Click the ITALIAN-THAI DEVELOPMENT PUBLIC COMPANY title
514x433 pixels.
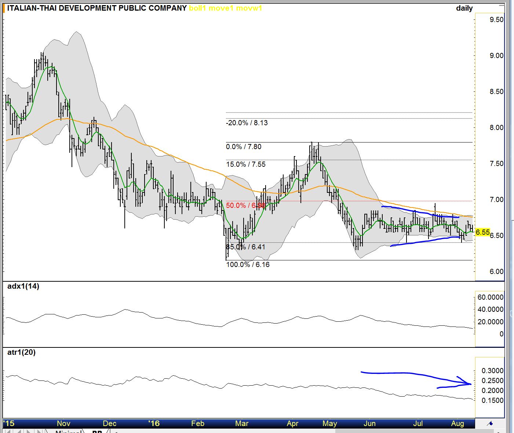(97, 8)
